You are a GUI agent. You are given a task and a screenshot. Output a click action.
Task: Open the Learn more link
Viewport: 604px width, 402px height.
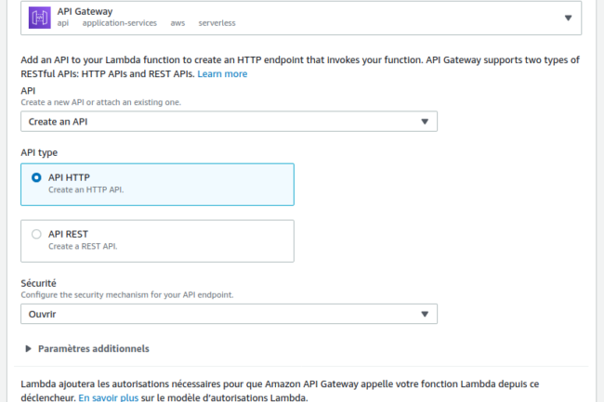222,74
